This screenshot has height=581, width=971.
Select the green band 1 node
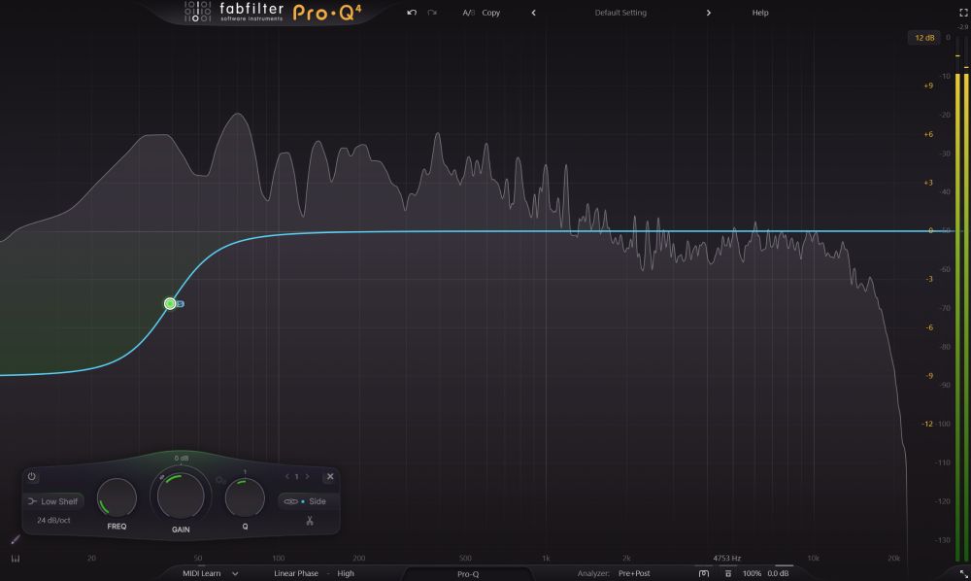(x=170, y=303)
